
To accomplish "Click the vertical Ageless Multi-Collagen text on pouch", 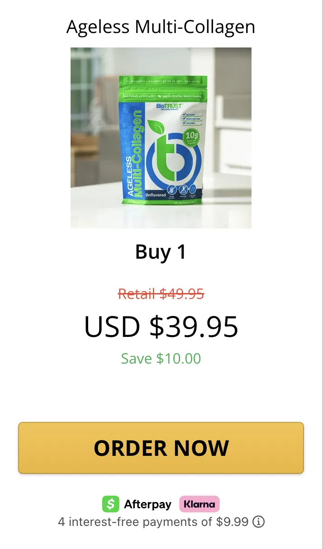I will 134,154.
